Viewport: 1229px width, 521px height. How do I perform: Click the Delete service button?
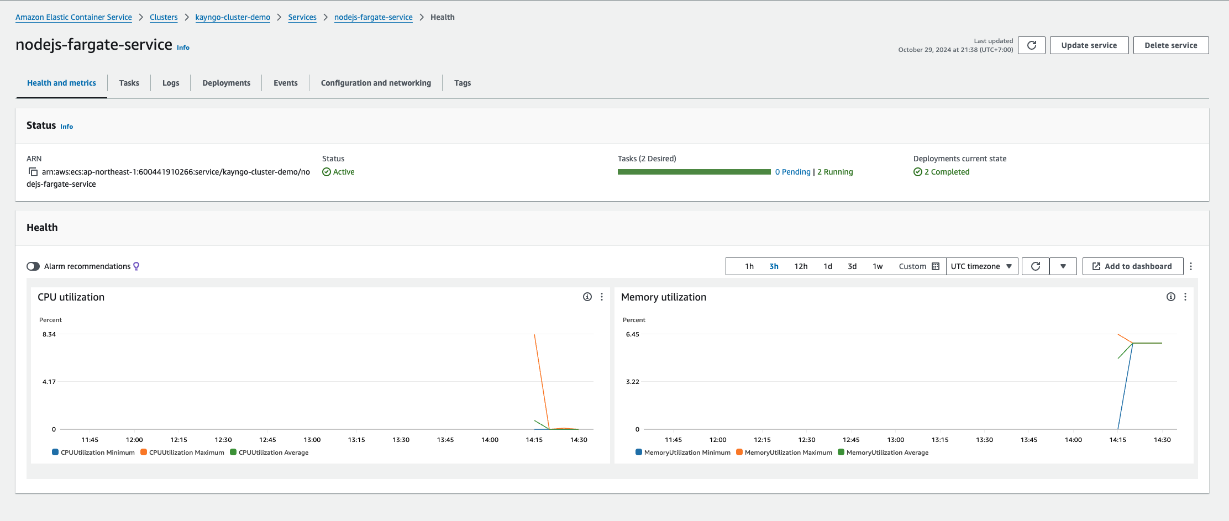(x=1171, y=45)
